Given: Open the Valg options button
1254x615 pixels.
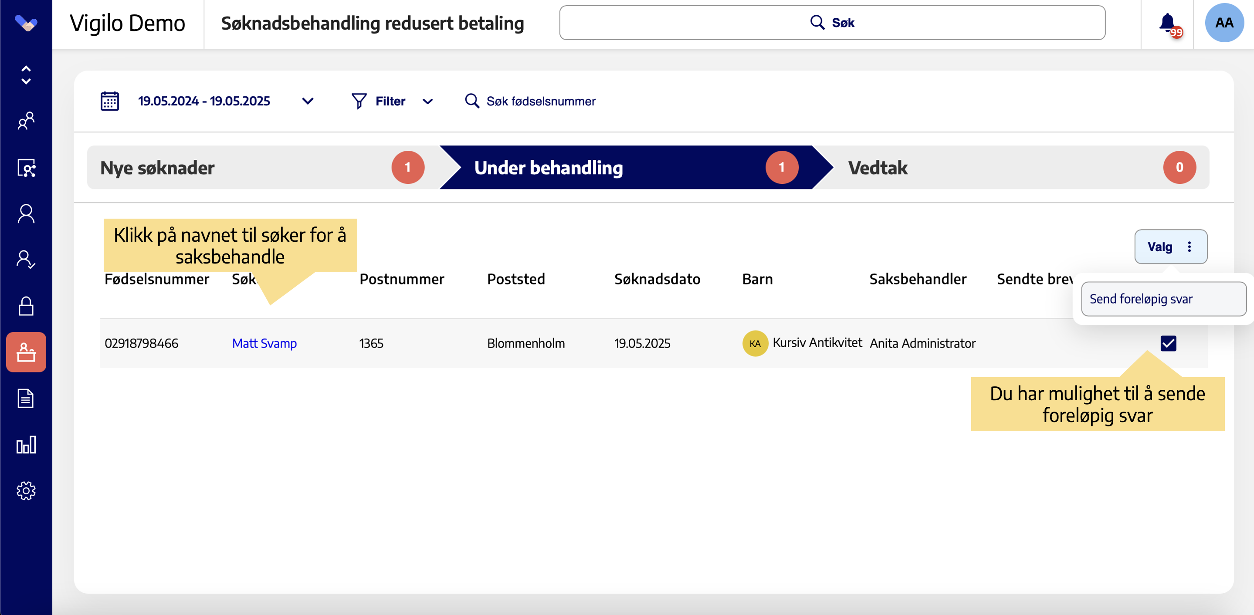Looking at the screenshot, I should click(1171, 247).
